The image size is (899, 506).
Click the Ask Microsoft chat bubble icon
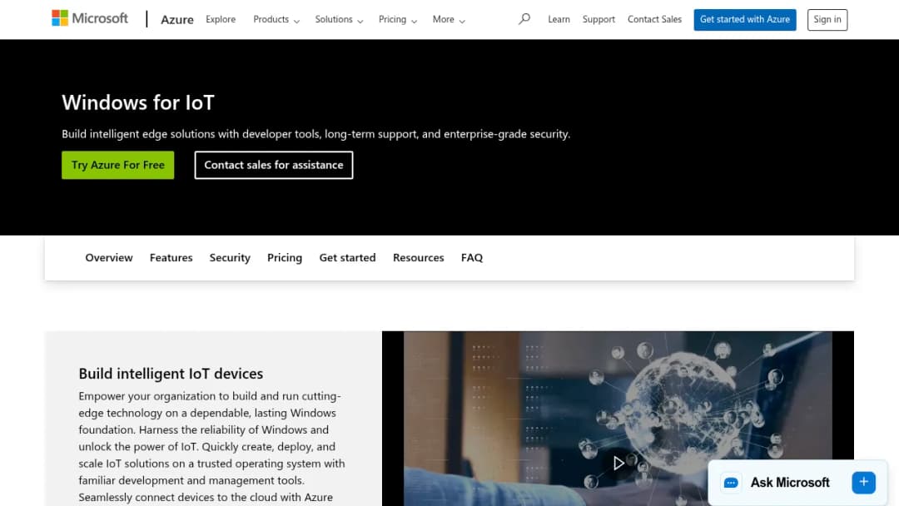tap(731, 483)
